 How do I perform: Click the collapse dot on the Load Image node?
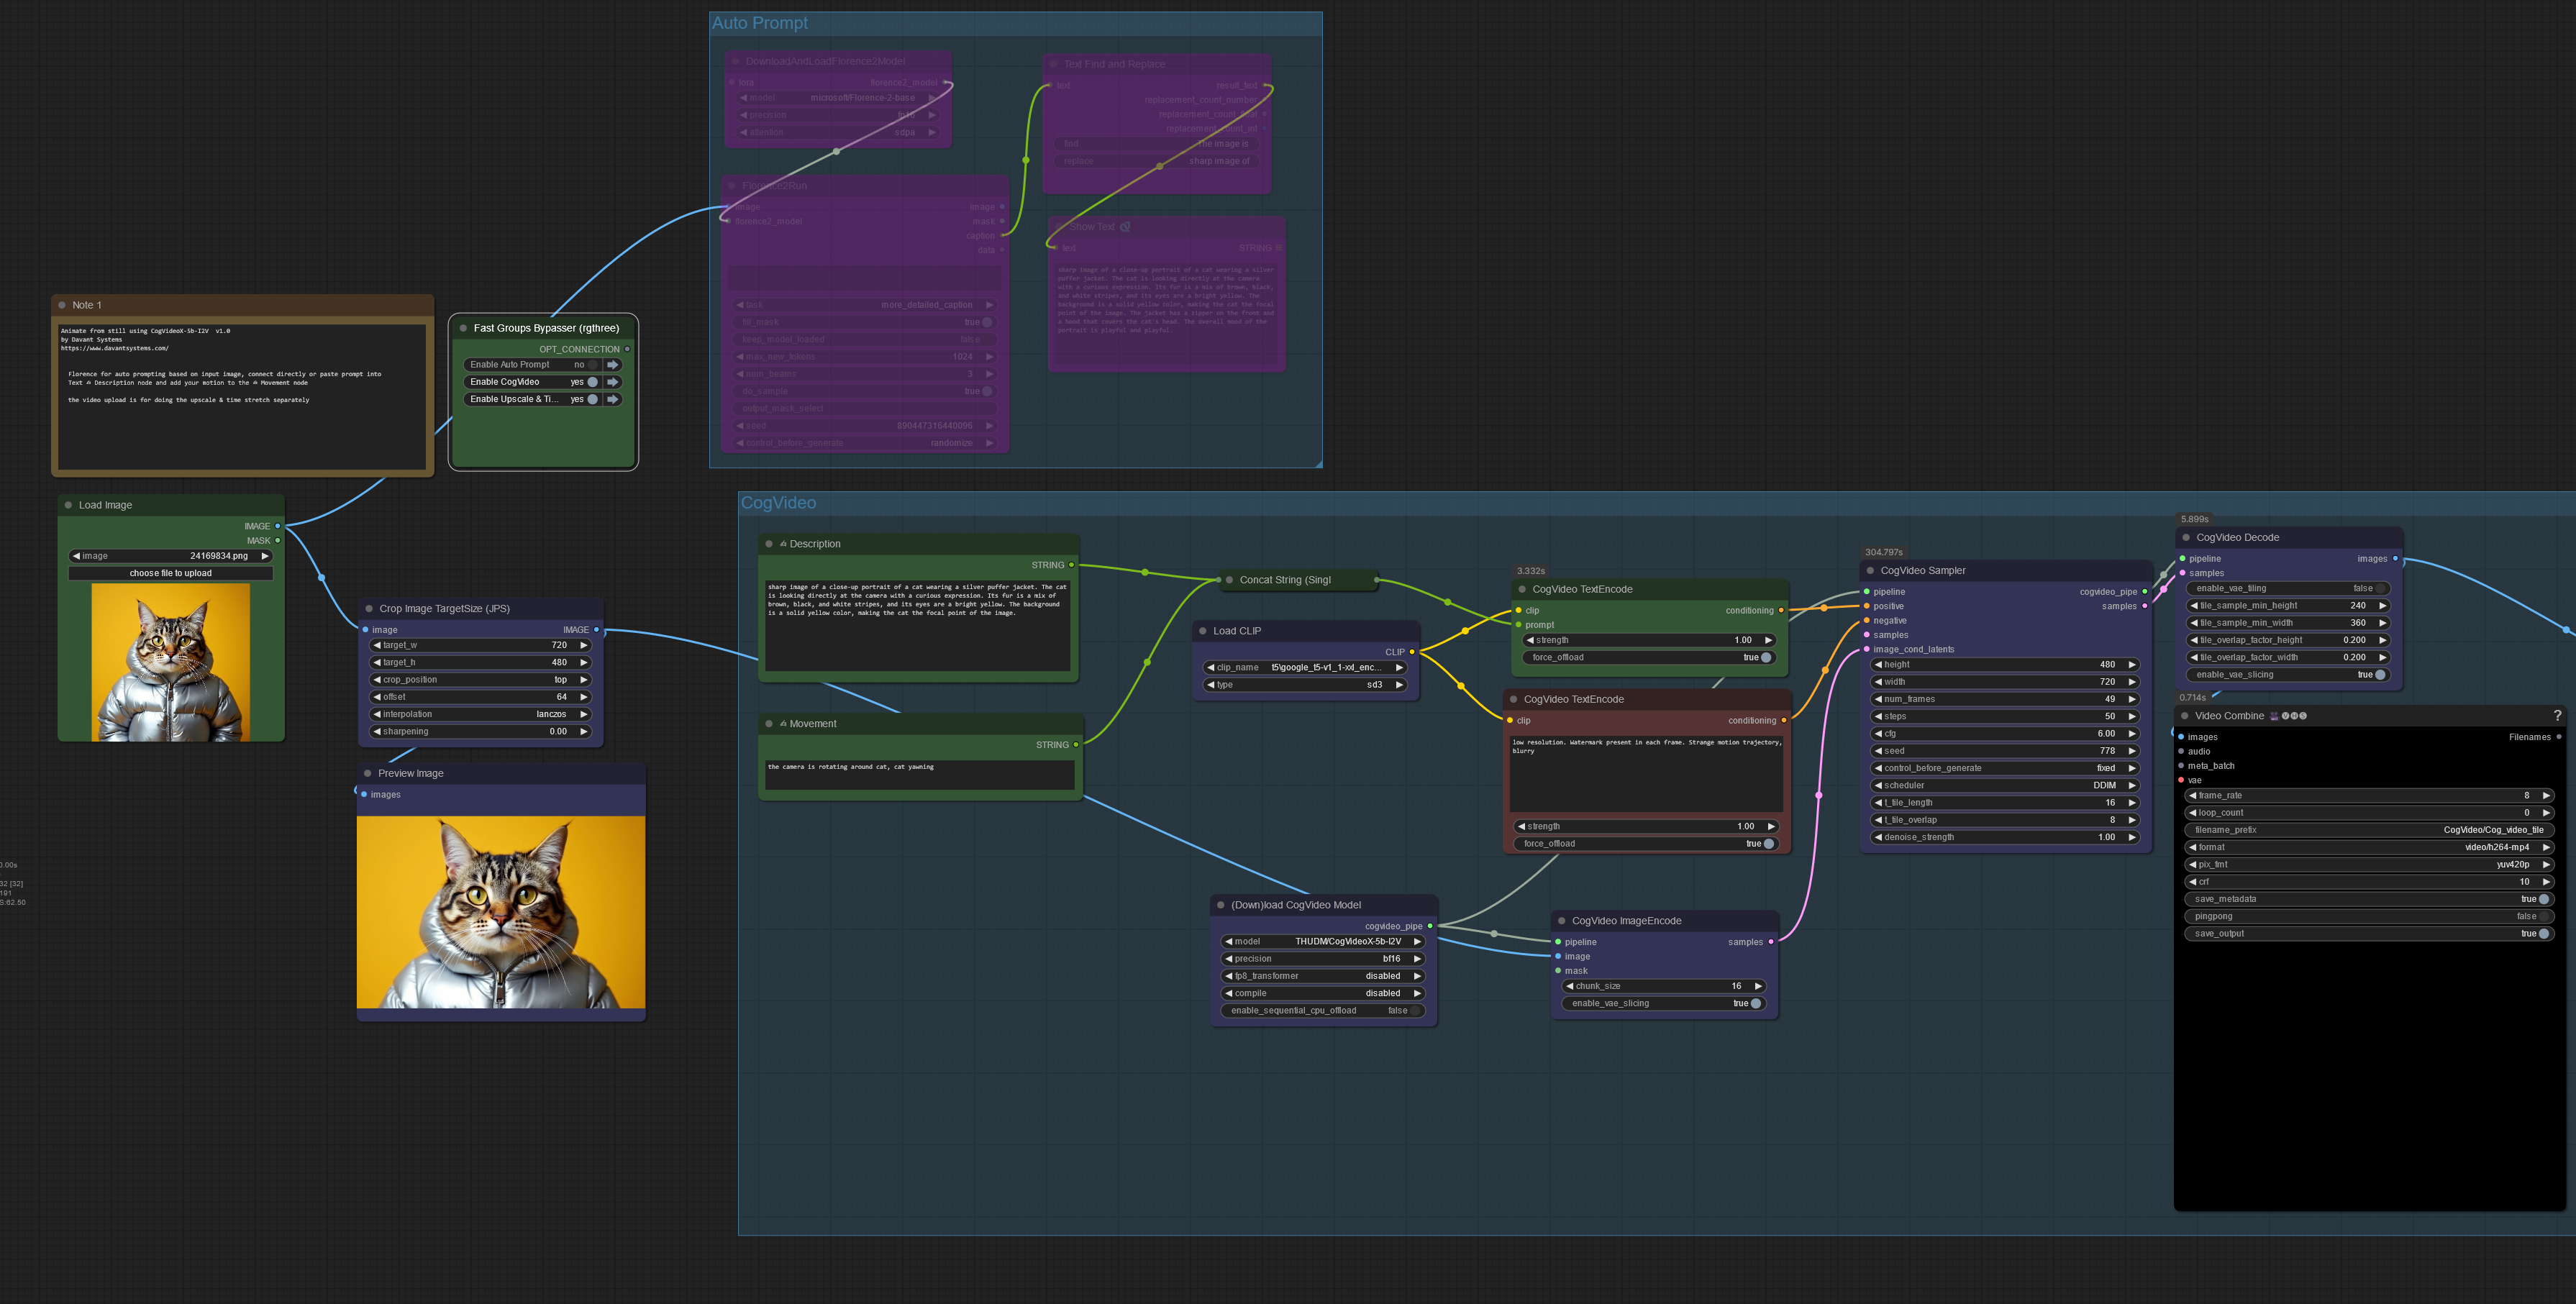[68, 505]
